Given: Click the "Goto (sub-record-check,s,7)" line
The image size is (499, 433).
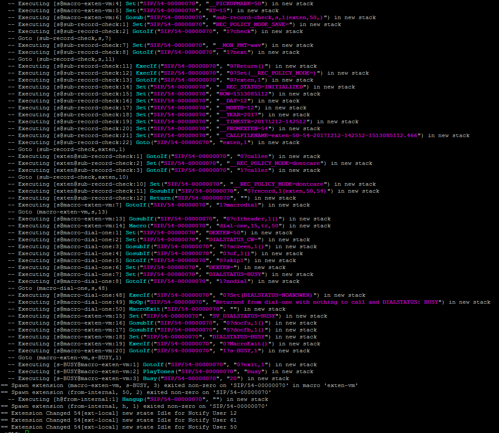Looking at the screenshot, I should tap(65, 39).
